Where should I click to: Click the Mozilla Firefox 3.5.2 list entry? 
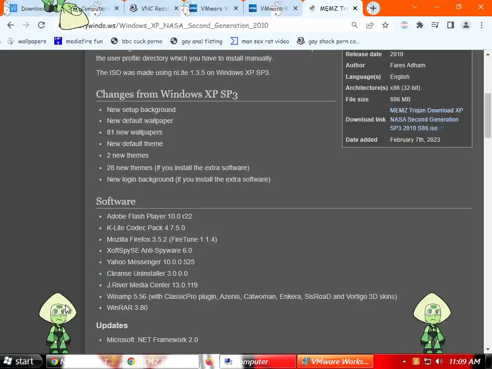coord(162,239)
